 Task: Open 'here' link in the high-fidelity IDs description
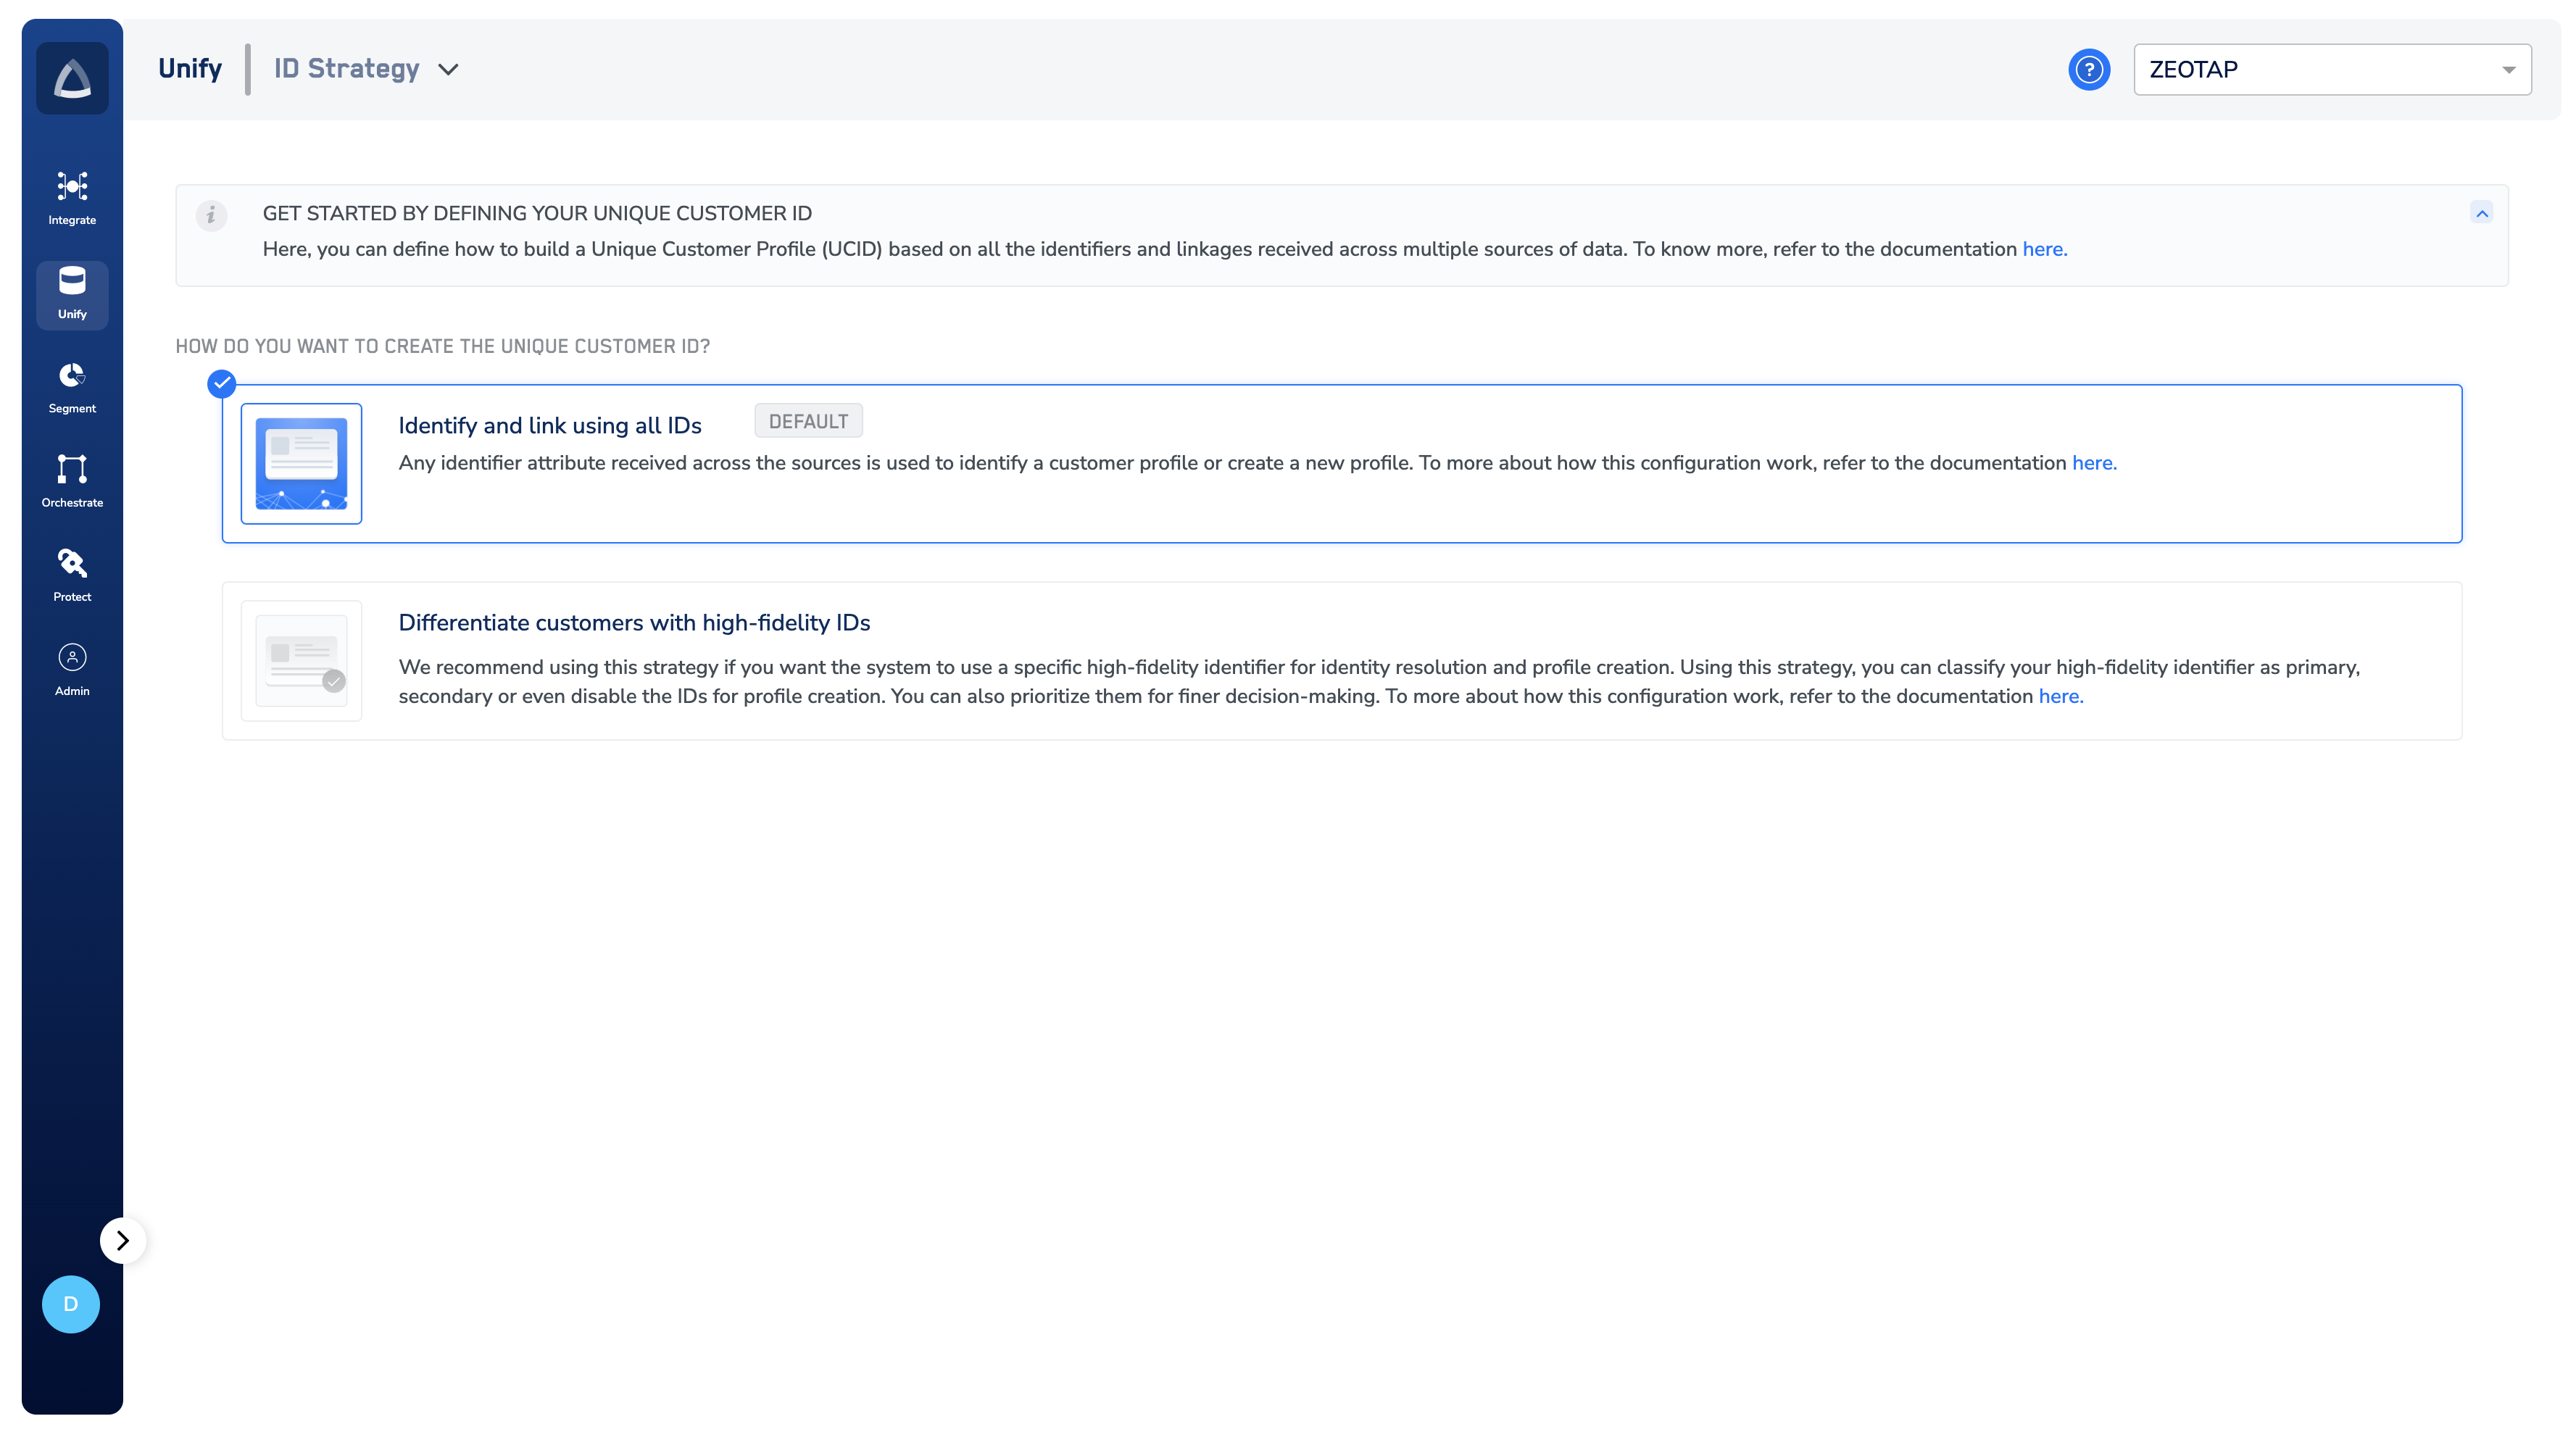2060,696
